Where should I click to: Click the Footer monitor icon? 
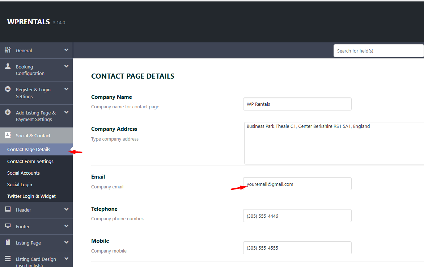point(8,226)
